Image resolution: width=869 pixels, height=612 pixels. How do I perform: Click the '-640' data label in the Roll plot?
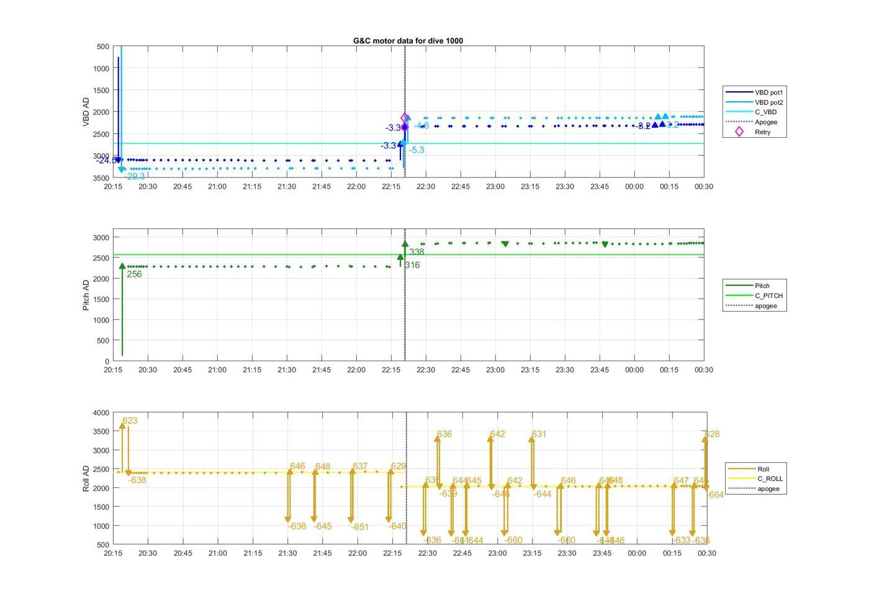tap(397, 526)
